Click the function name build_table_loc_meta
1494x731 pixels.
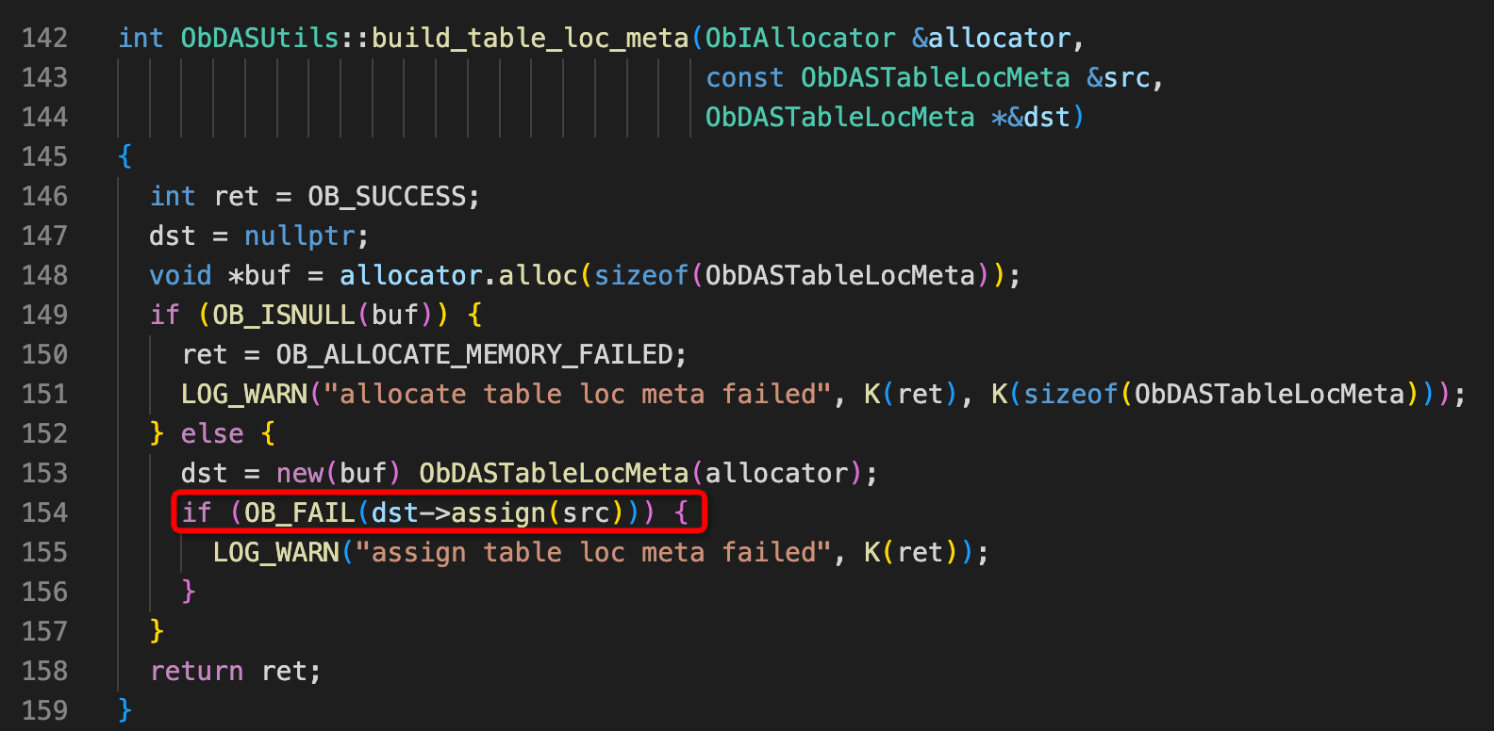530,38
